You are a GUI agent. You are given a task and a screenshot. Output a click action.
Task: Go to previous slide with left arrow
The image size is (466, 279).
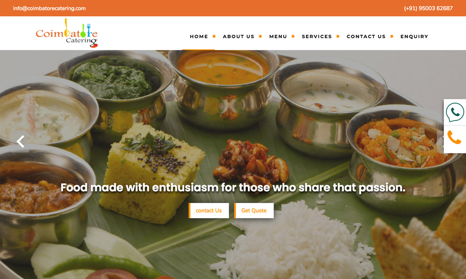pos(20,141)
